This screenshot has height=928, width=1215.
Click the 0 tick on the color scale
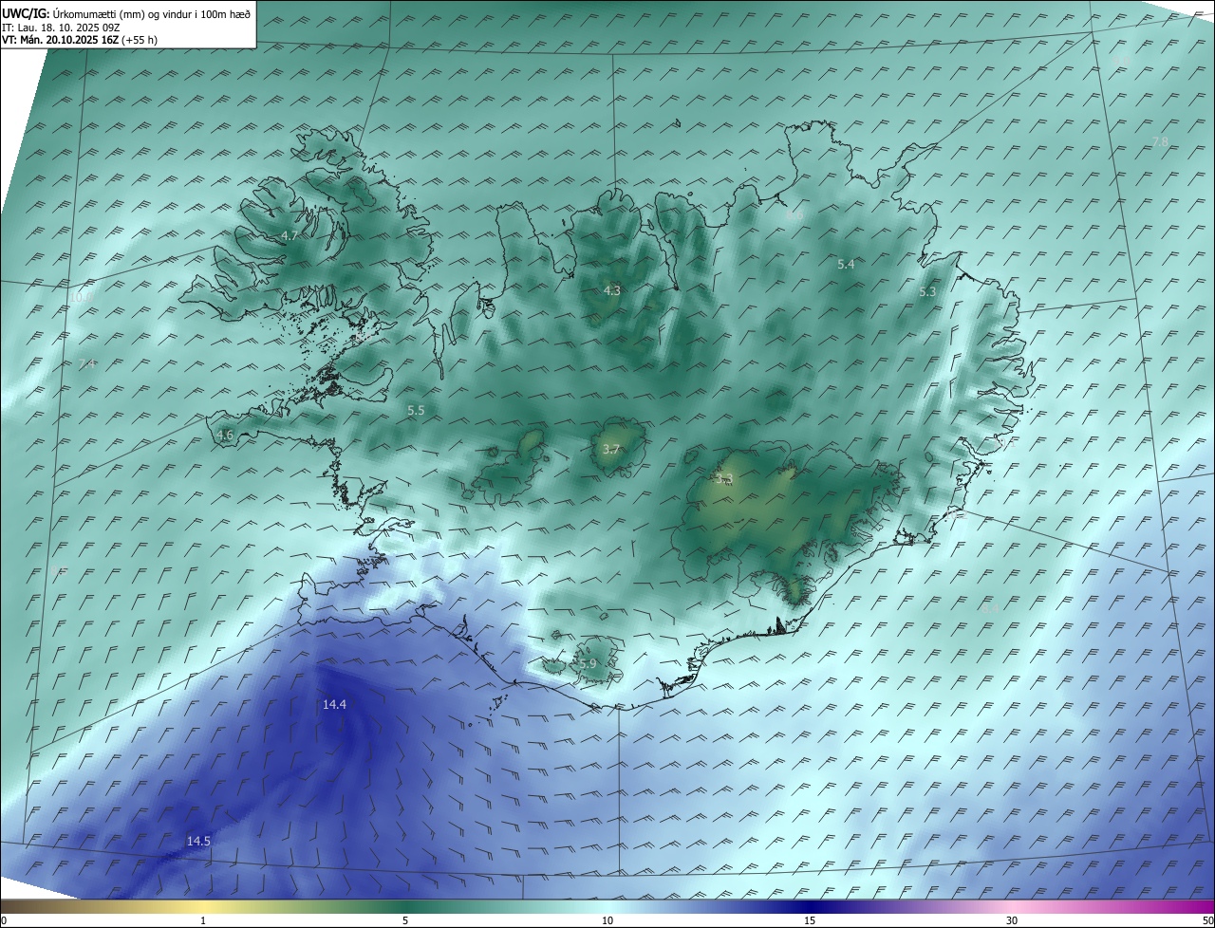4,920
